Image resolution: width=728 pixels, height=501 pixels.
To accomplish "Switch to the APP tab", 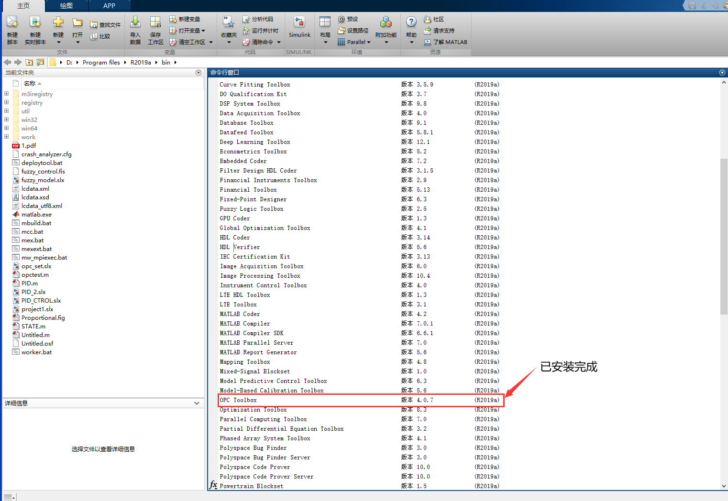I will 109,6.
